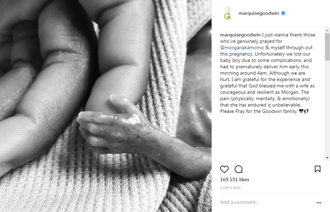Viewport: 330px width, 212px height.
Task: Click the caption scrollbar up arrow
Action: coord(327,30)
